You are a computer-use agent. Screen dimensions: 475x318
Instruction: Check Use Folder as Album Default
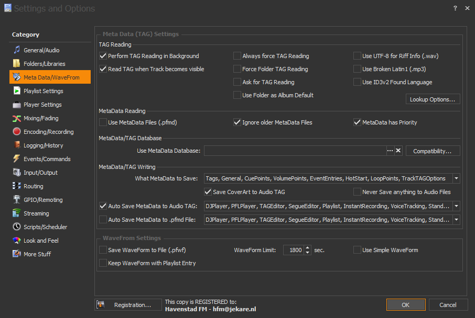[x=237, y=95]
